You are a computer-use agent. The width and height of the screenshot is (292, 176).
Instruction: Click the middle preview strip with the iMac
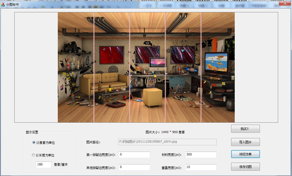point(147,67)
